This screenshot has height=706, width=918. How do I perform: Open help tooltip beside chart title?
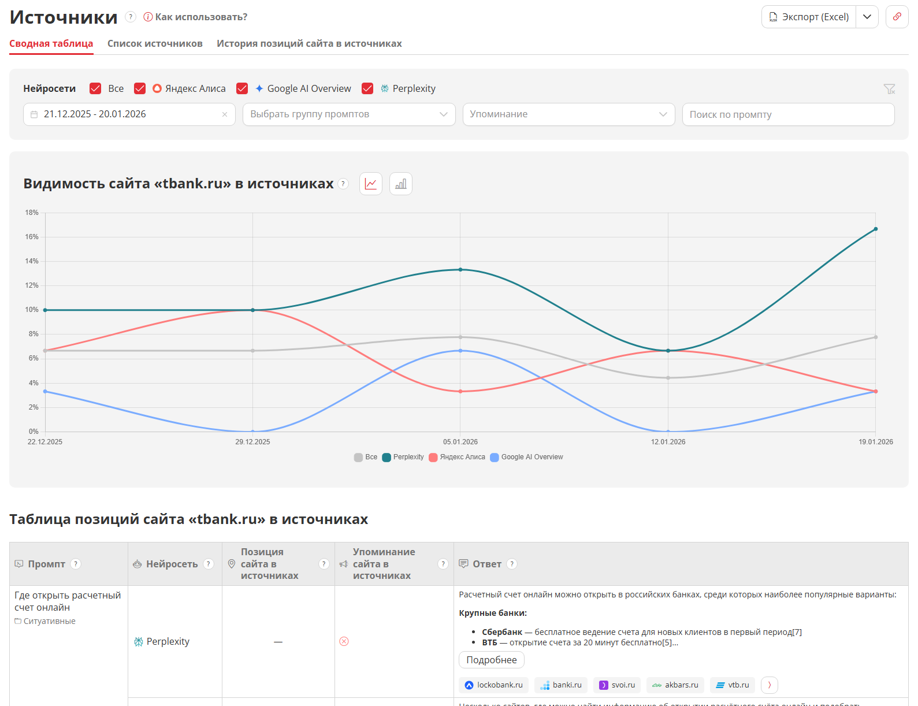pyautogui.click(x=343, y=184)
